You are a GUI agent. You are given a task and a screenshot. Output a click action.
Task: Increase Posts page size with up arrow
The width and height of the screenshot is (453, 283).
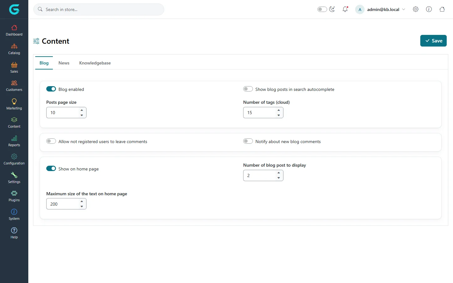[82, 110]
